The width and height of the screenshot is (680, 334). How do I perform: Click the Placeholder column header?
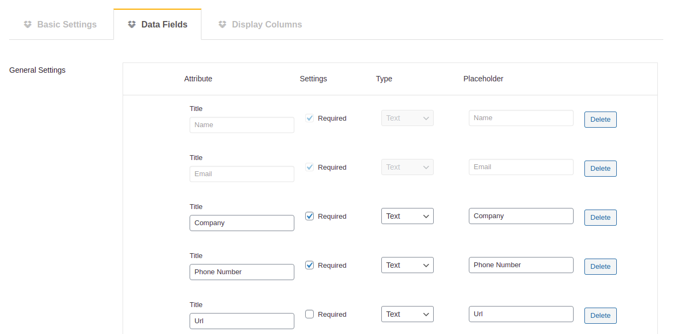[483, 79]
